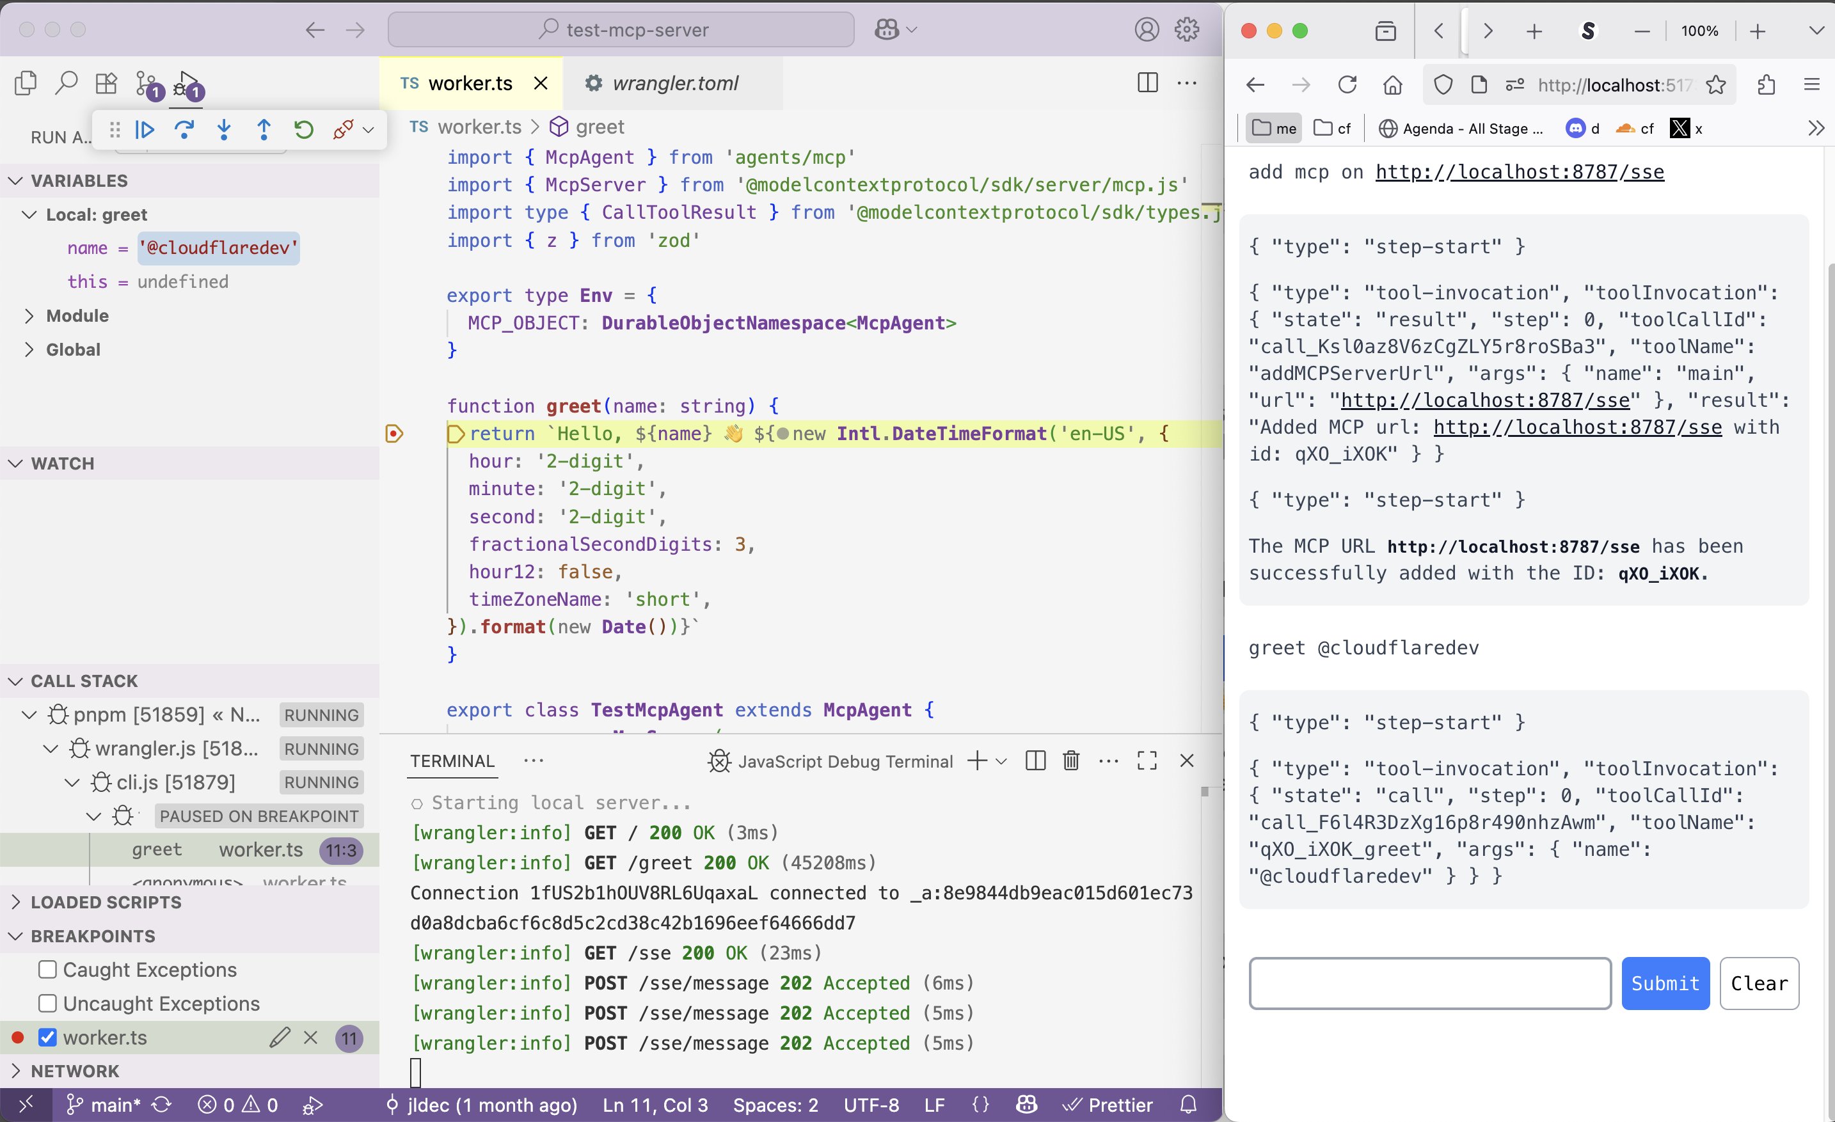Open the panel more views ellipsis
This screenshot has height=1122, width=1835.
pos(533,760)
